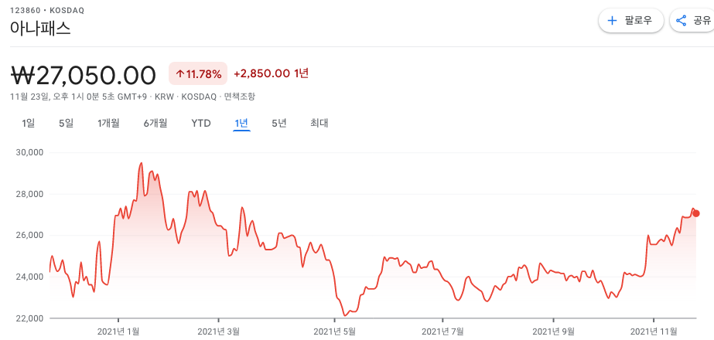Click the ₩27,050.00 price text
714x340 pixels.
(83, 75)
